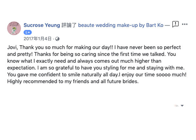196x140 pixels.
Task: Open the three-dot more options menu
Action: tap(185, 24)
